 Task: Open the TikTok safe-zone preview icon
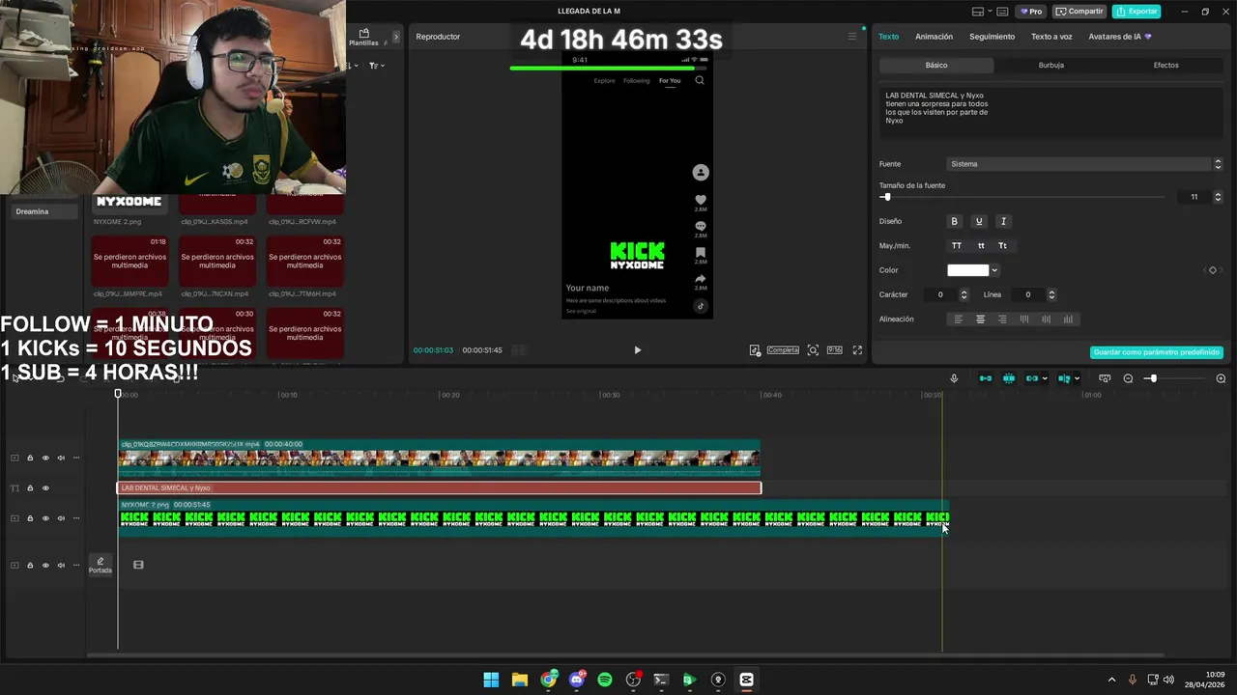pyautogui.click(x=755, y=350)
